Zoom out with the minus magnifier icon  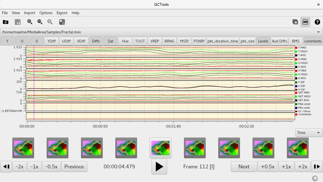pos(50,22)
